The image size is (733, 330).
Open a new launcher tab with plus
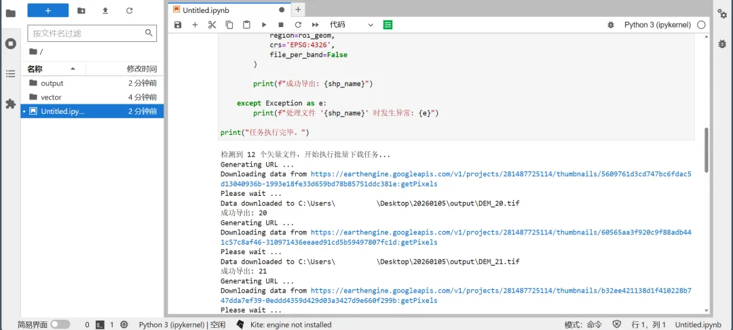[298, 9]
